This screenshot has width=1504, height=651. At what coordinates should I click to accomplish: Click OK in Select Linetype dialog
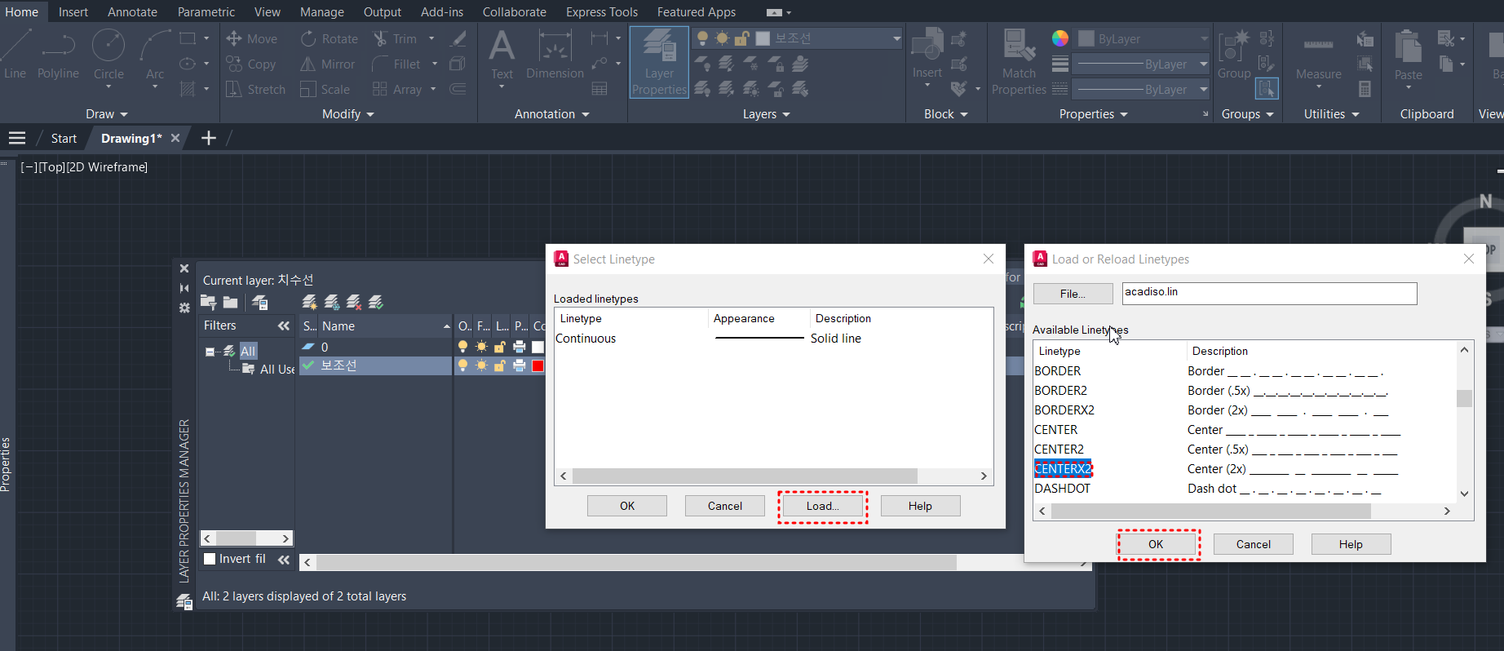tap(627, 506)
